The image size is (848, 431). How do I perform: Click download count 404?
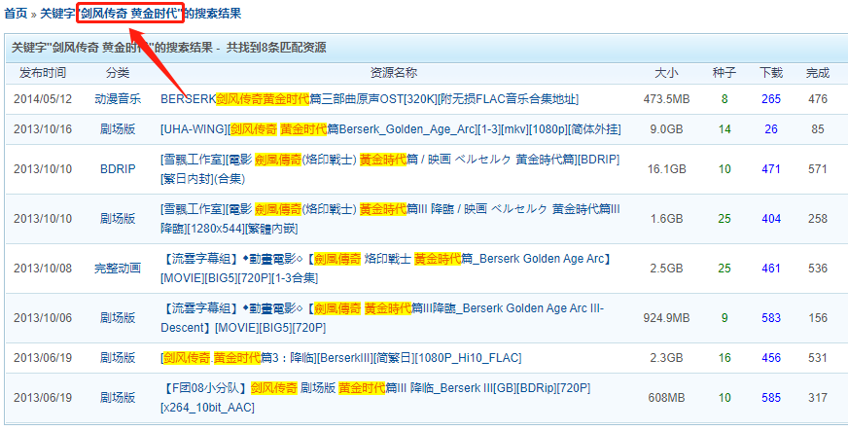point(770,219)
